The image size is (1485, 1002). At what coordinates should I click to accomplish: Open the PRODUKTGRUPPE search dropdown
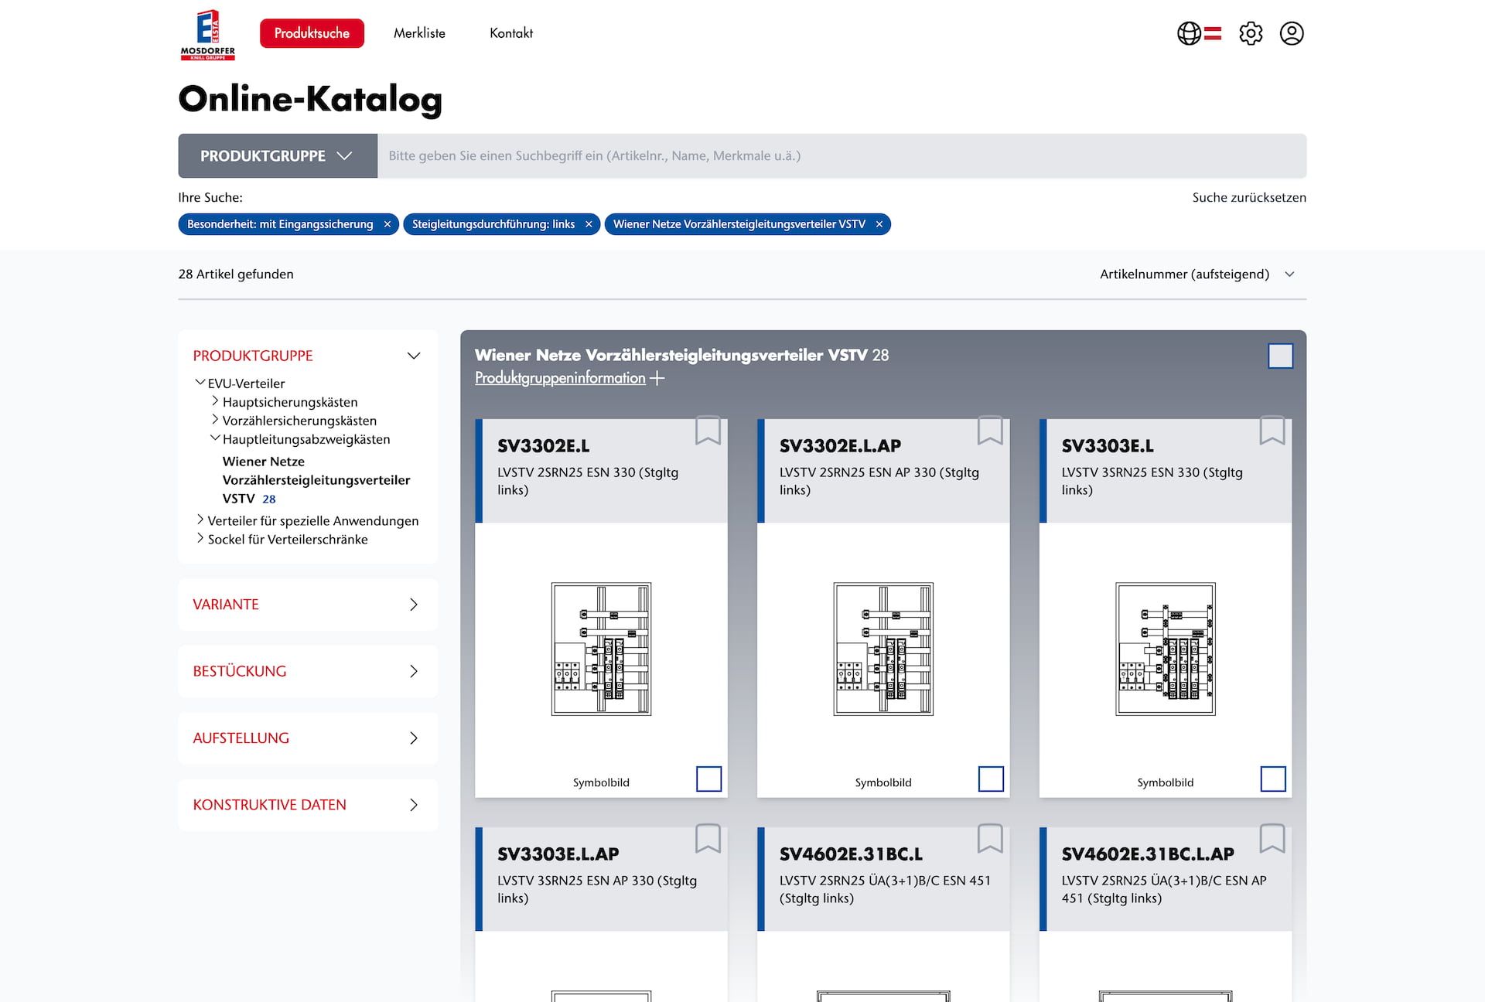click(278, 155)
